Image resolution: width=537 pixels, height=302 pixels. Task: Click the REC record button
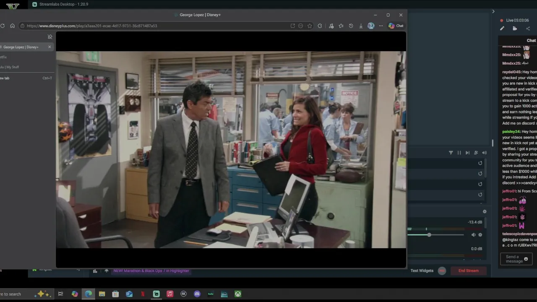point(442,271)
